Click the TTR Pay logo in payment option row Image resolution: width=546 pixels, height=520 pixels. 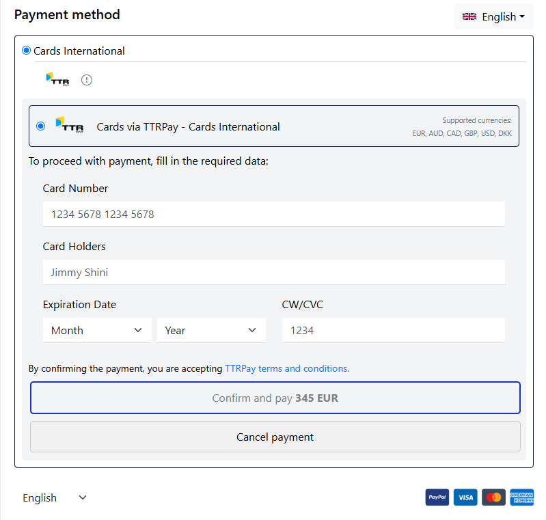tap(70, 124)
